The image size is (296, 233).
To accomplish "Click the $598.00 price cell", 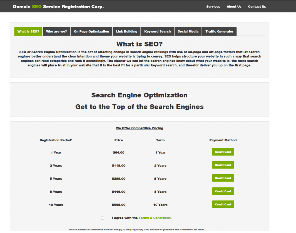I will click(119, 205).
